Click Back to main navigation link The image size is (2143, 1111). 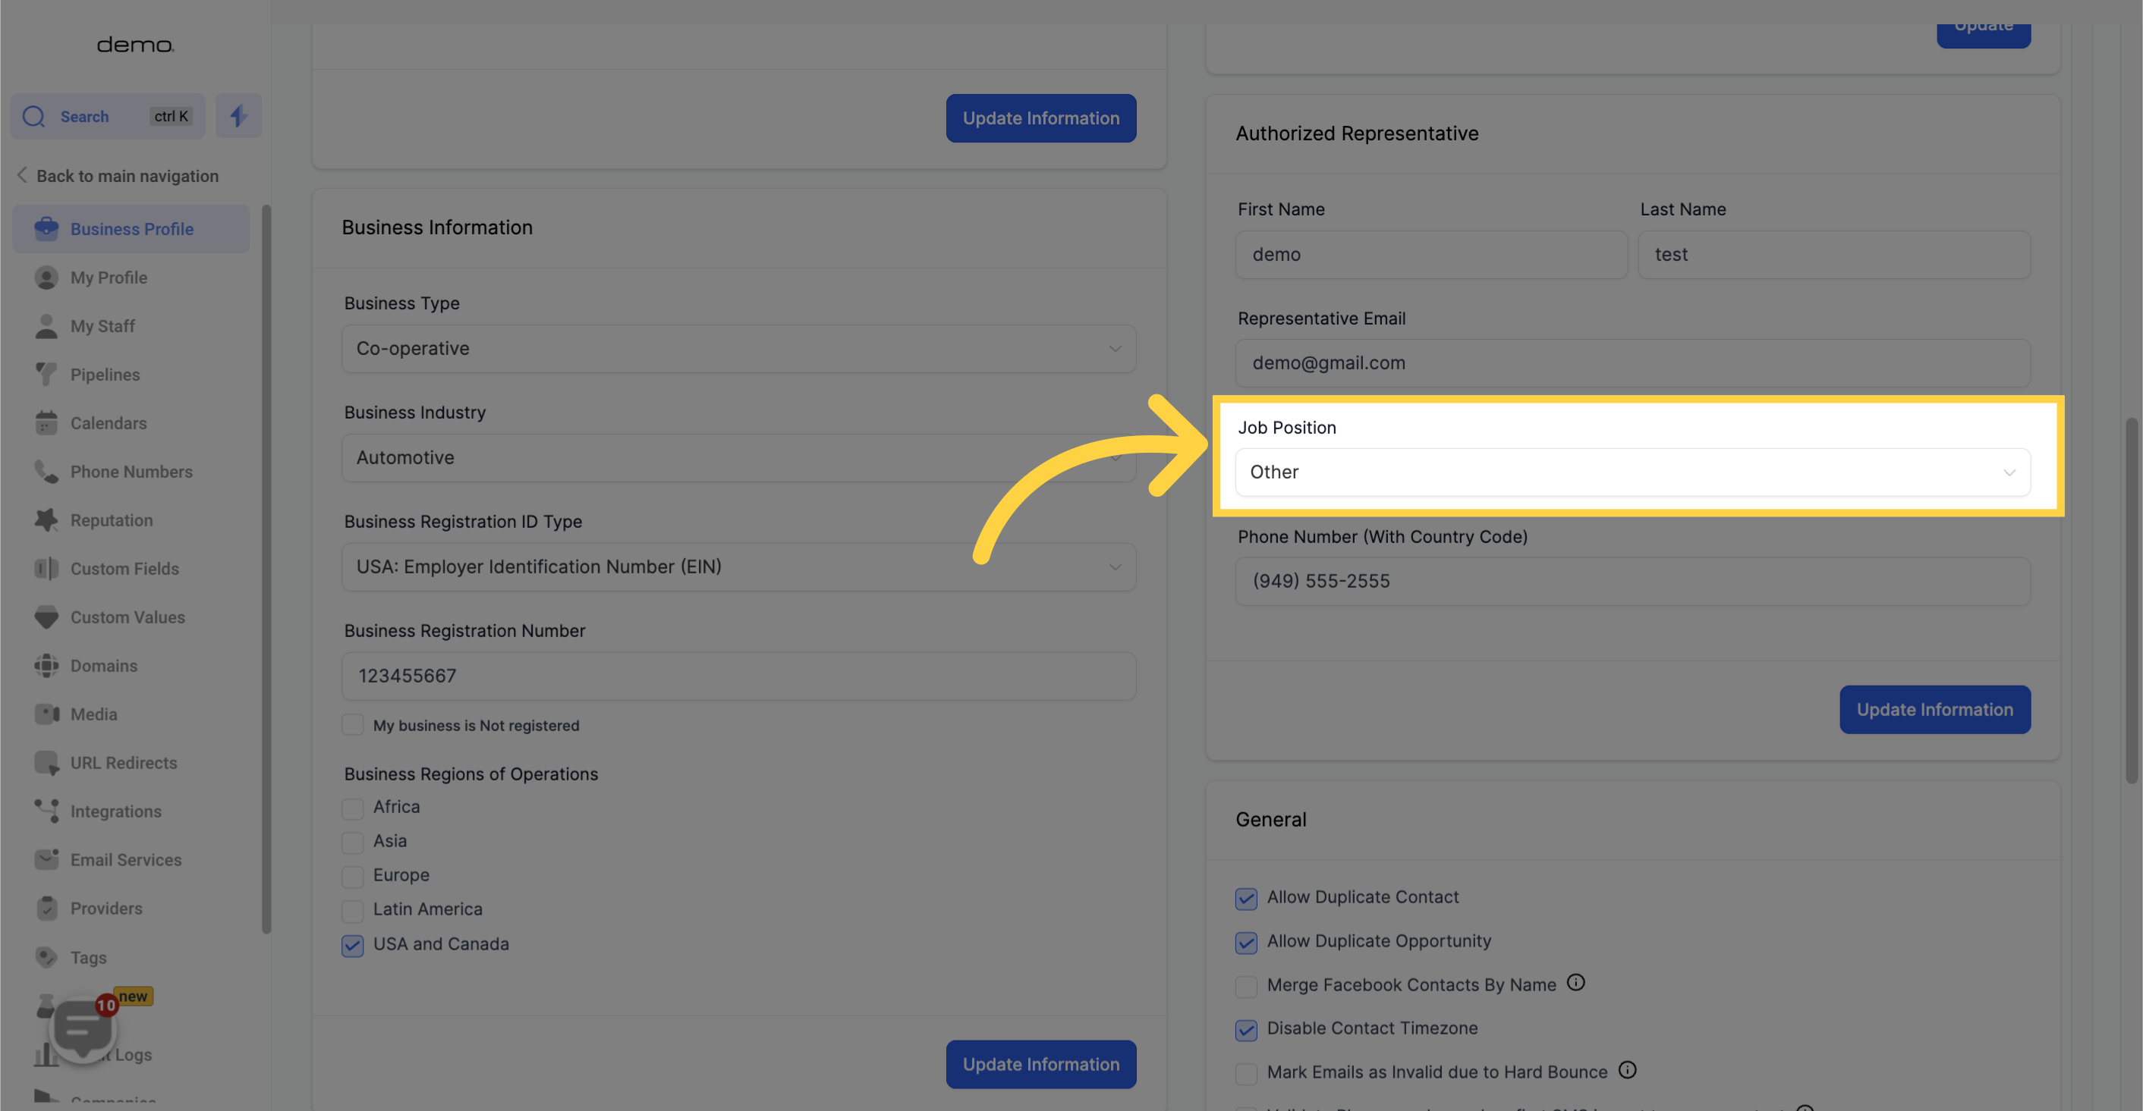(127, 176)
